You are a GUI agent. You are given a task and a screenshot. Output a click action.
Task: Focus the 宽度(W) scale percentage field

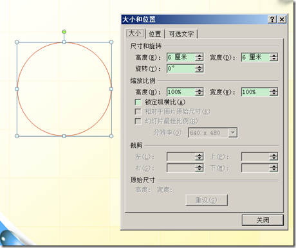point(255,92)
